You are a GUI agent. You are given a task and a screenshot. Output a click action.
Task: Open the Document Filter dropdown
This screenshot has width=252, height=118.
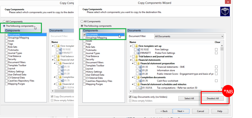pyautogui.click(x=189, y=36)
